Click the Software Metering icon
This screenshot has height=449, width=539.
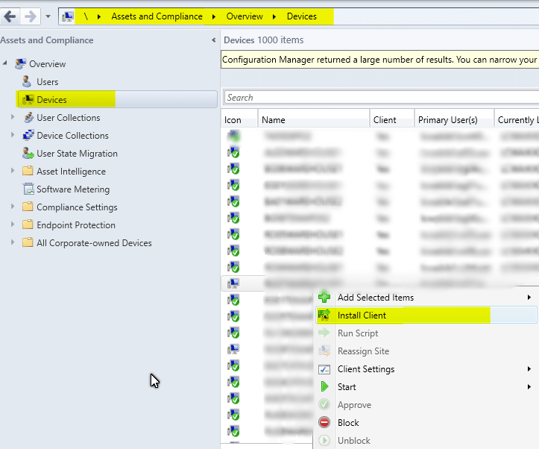click(28, 189)
